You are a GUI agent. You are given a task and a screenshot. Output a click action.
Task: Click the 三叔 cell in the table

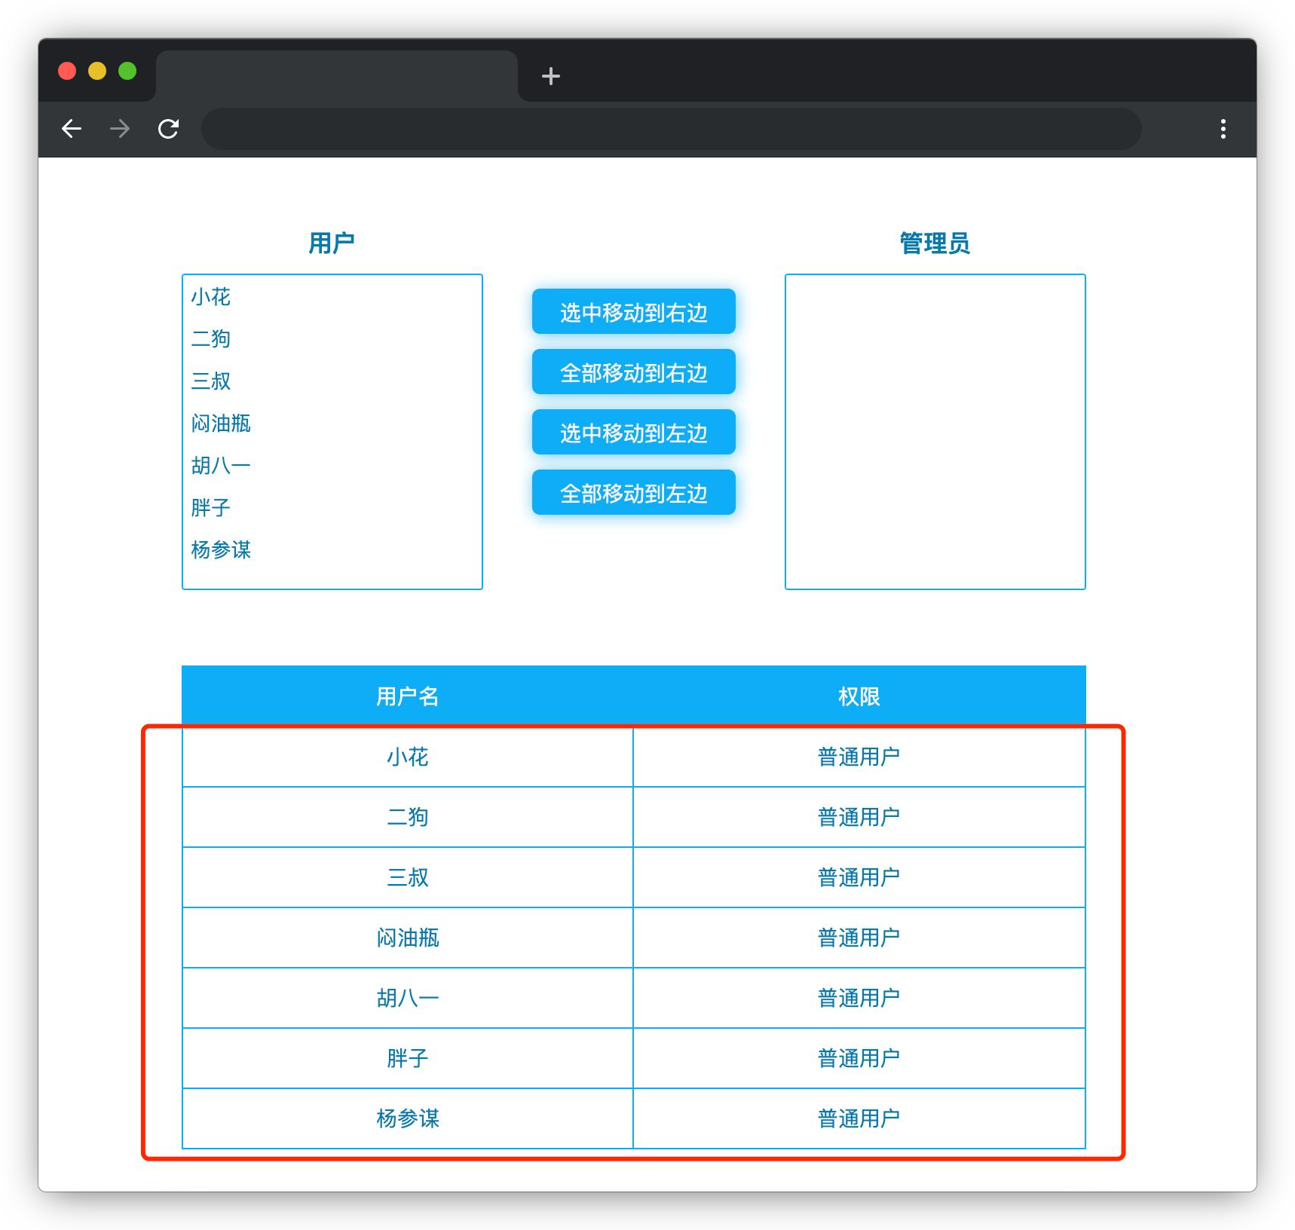pos(408,877)
